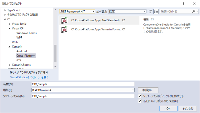Open the .NET Framework 4.7 version dropdown
Viewport: 200px width, 113px height.
[x=93, y=12]
